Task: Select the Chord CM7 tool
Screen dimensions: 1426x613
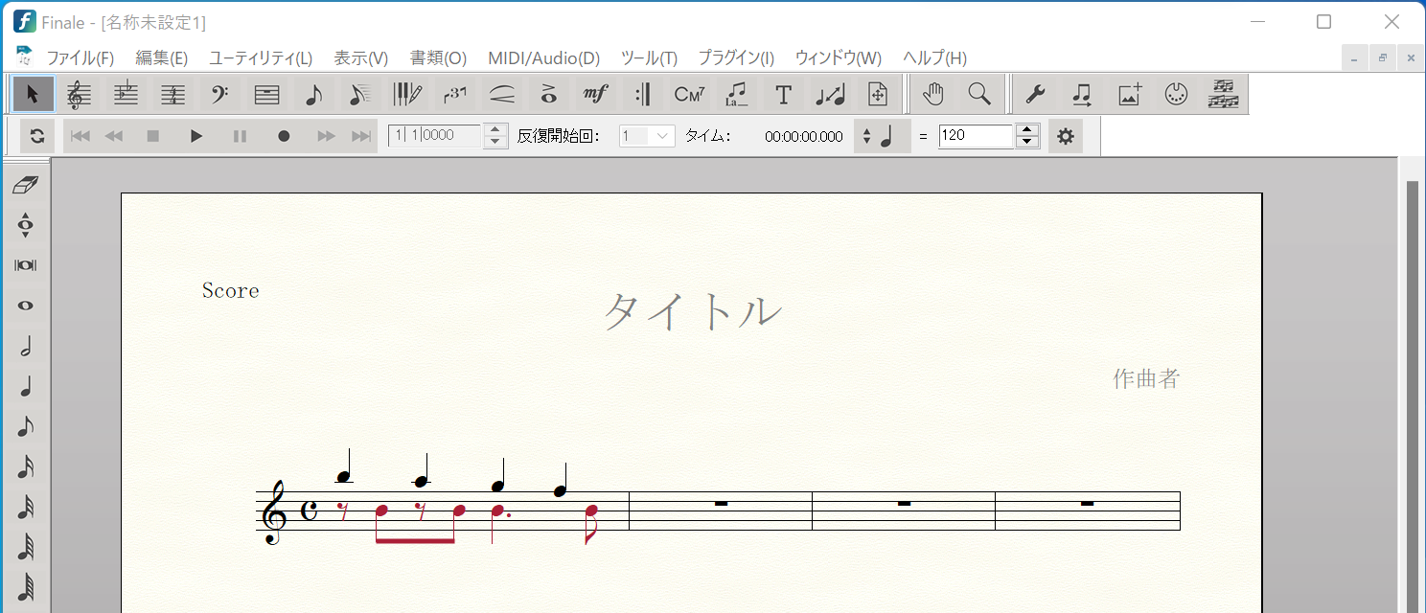Action: coord(689,94)
